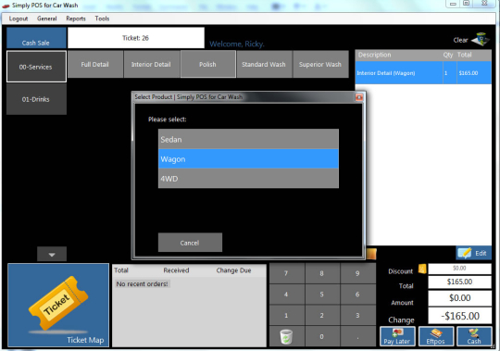
Task: Select Wagon in the product list
Action: (248, 158)
